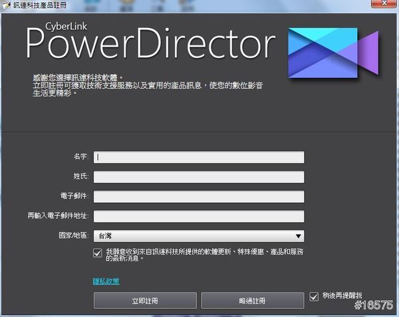Viewport: 399px width, 317px height.
Task: Click the 再輸入電子郵件地址 confirmation field
Action: [x=199, y=216]
